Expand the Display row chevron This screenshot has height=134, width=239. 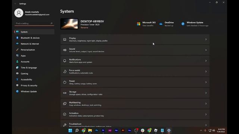coord(206,39)
